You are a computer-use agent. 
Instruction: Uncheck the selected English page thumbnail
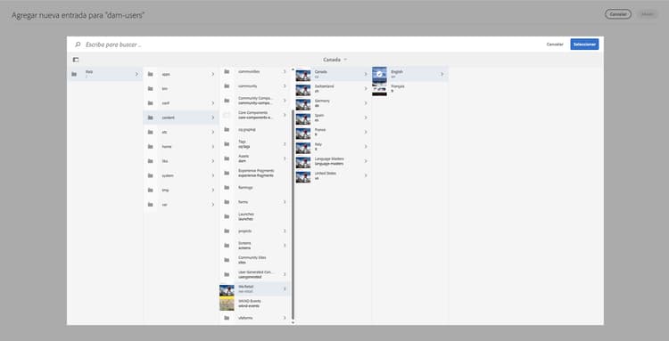[379, 74]
